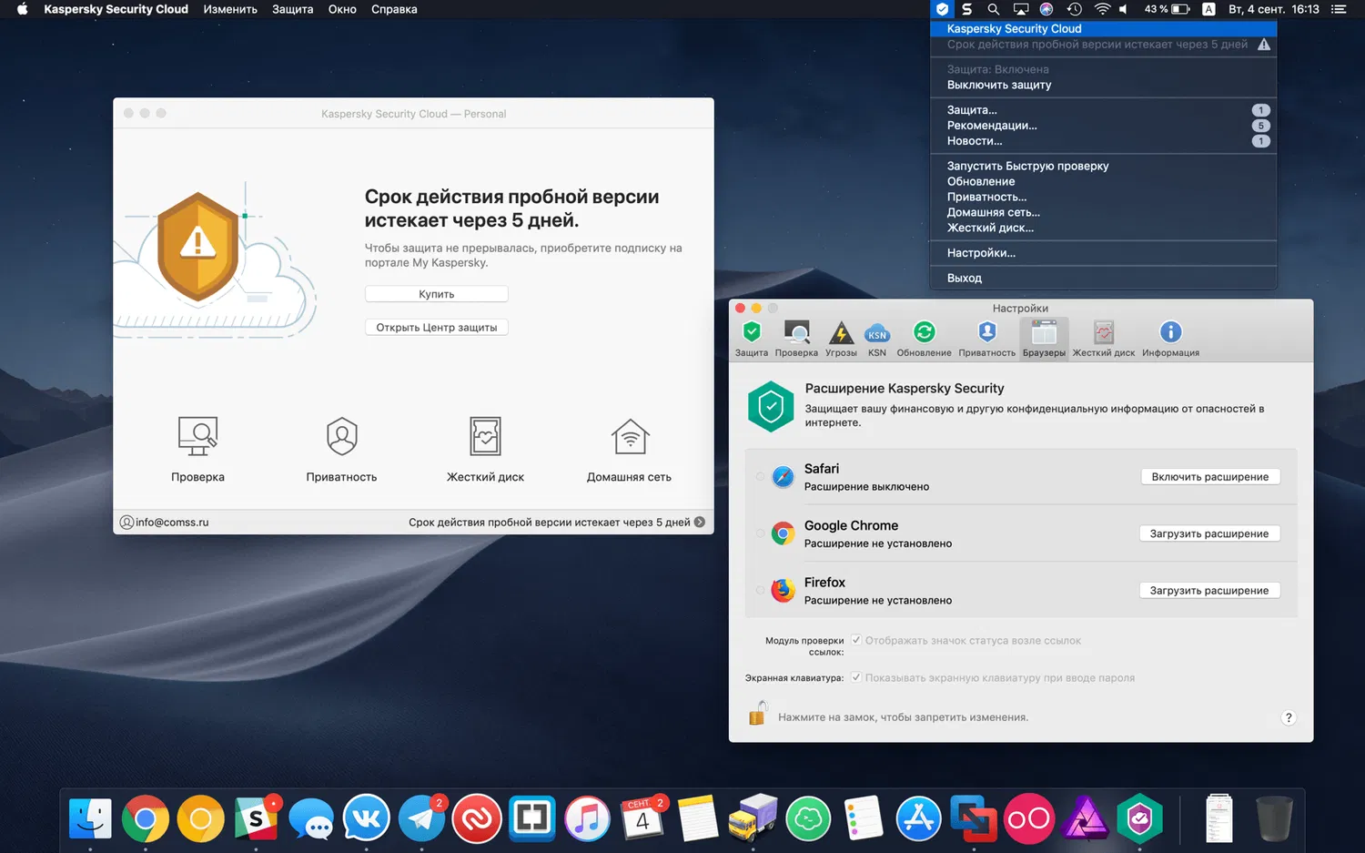Select Настройки… in the Kaspersky menu
1365x853 pixels.
pos(981,252)
